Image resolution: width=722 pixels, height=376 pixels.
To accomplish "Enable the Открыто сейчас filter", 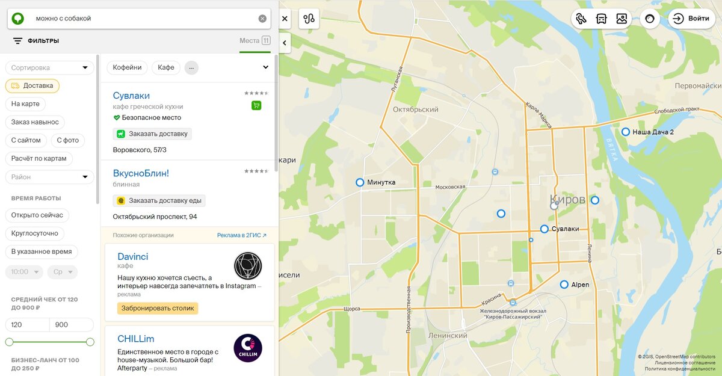I will coord(37,215).
